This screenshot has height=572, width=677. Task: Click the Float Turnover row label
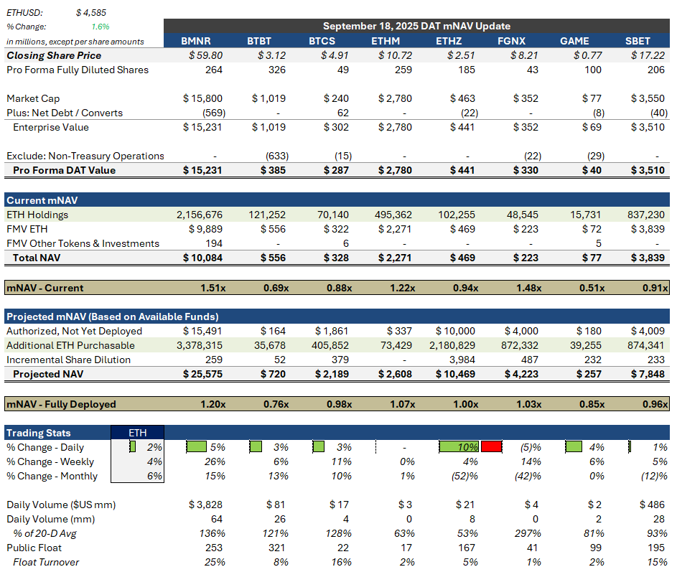click(46, 562)
